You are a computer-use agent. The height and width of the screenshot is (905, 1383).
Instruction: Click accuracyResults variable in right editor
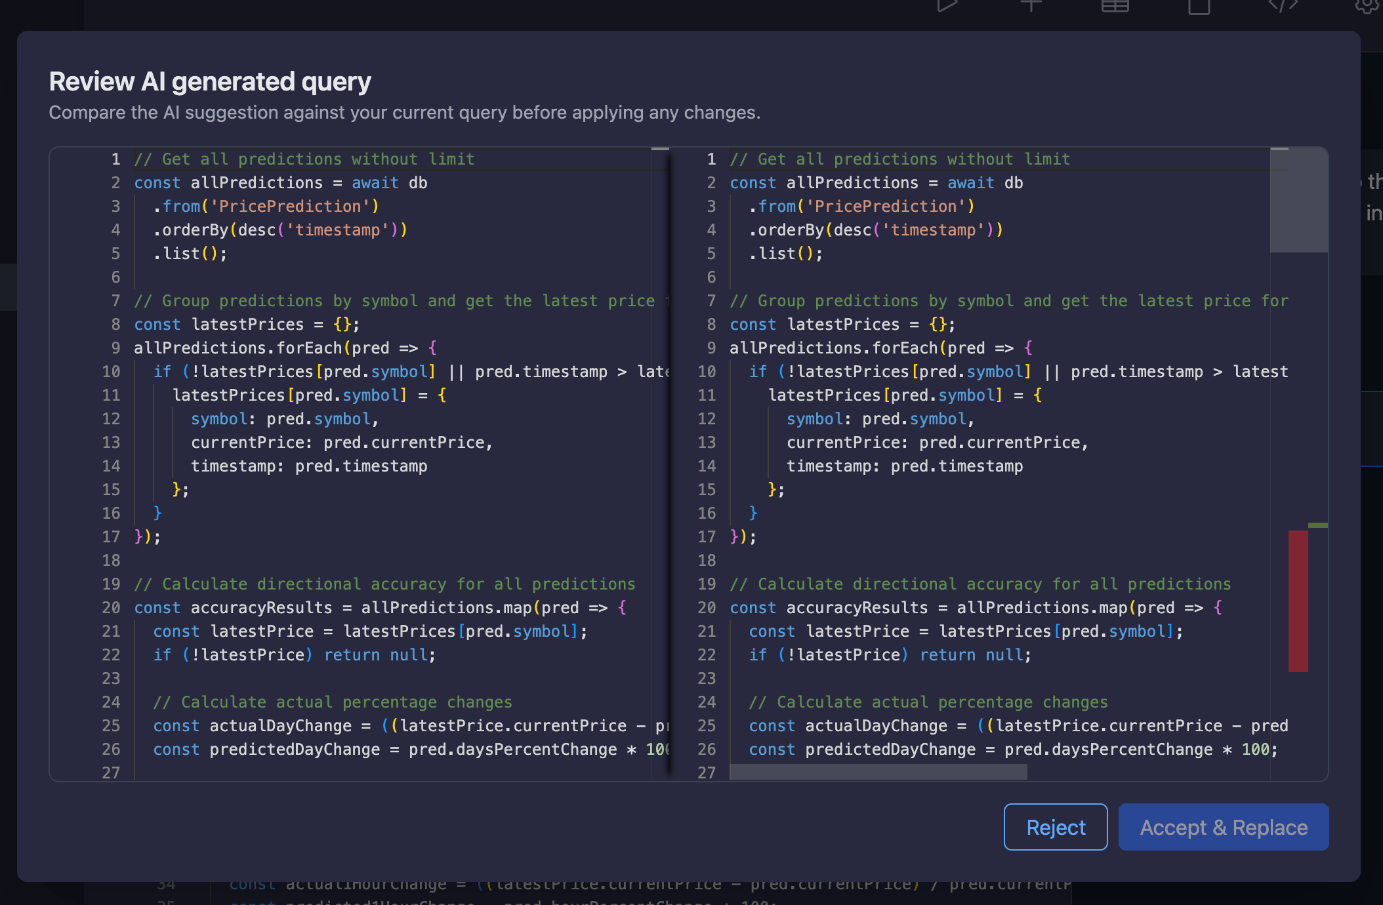857,608
